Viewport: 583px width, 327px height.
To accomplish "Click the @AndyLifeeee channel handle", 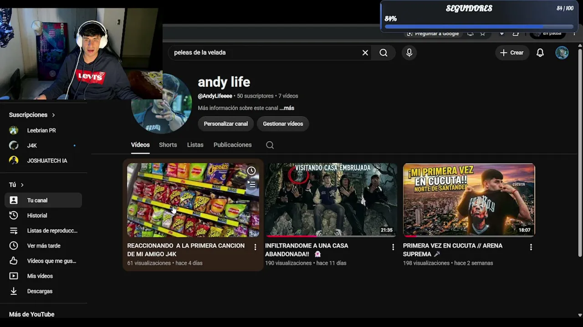I will click(x=215, y=96).
